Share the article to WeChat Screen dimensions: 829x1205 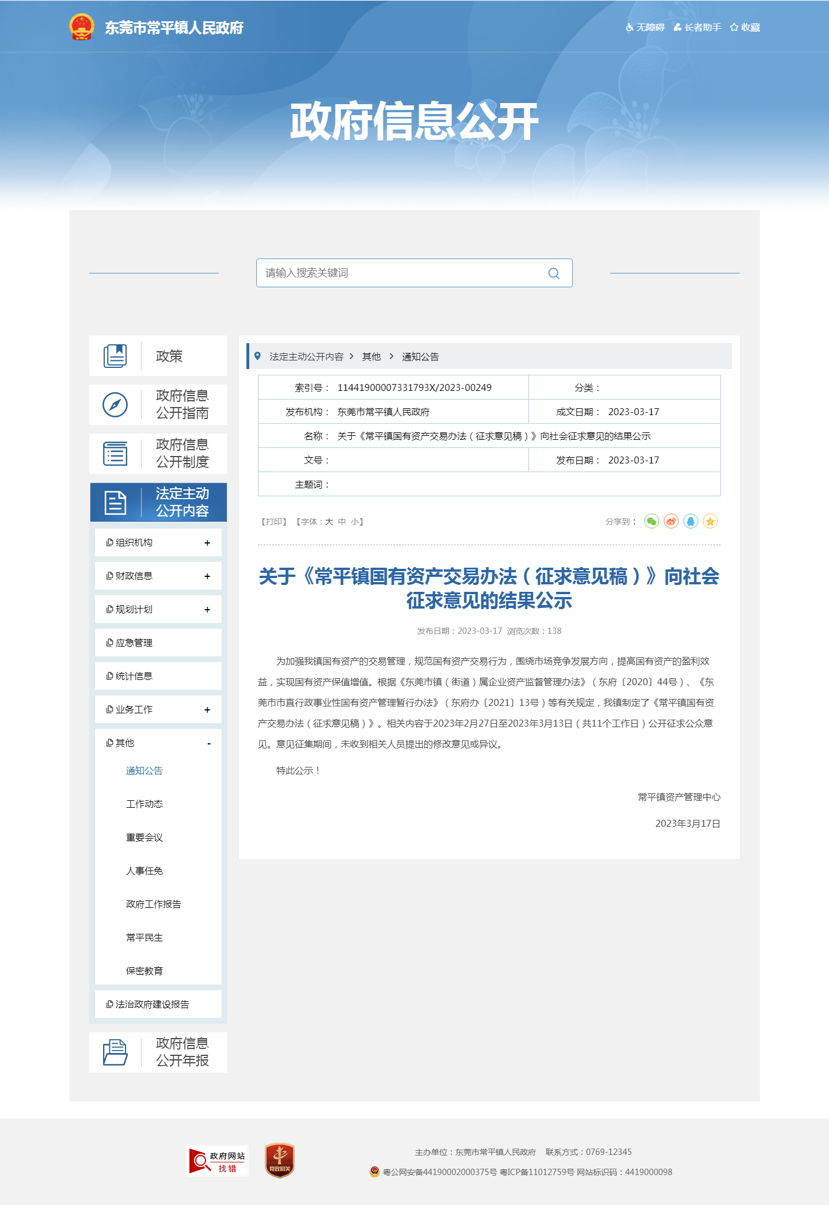point(652,522)
